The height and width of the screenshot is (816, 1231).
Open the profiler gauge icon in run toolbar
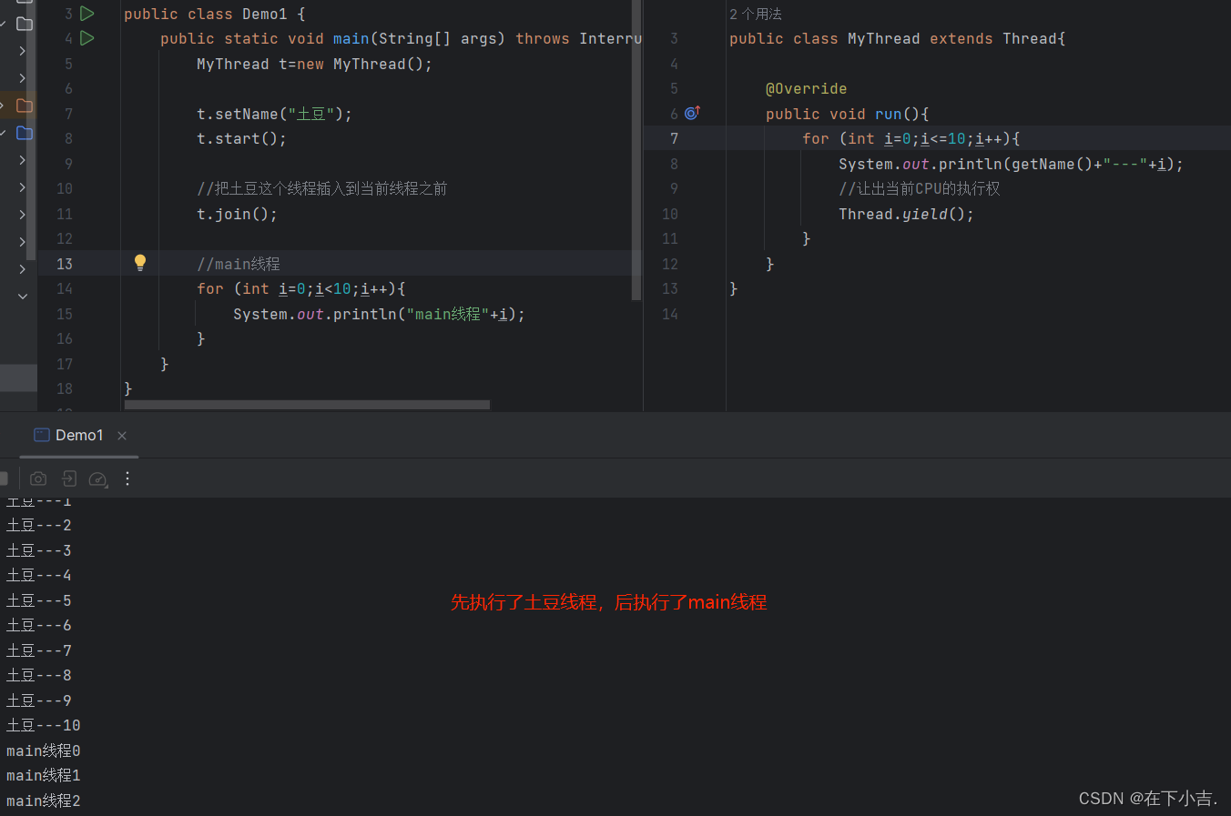[x=98, y=479]
